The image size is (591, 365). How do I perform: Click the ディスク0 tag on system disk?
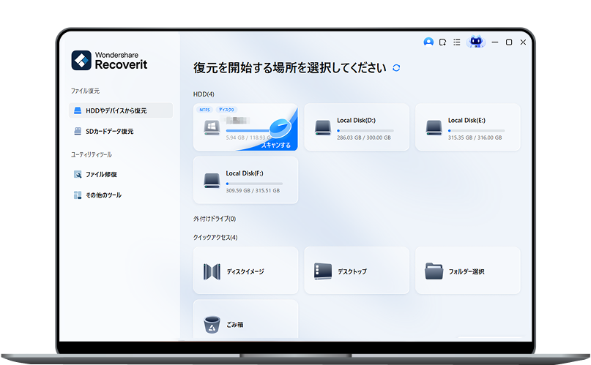pos(226,110)
